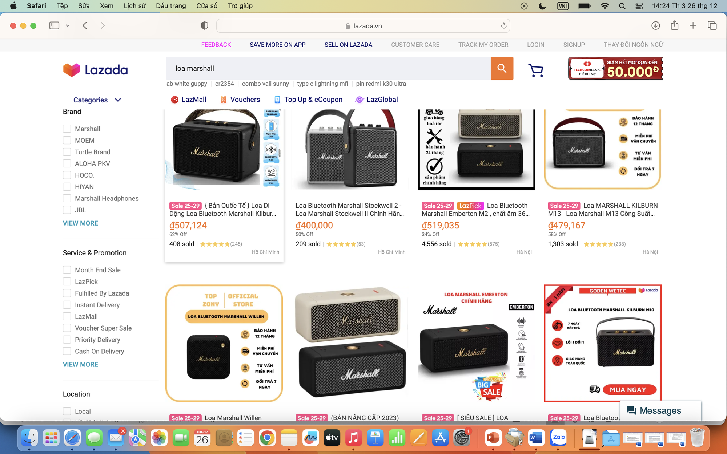
Task: Open Zalo from the Dock
Action: click(558, 438)
